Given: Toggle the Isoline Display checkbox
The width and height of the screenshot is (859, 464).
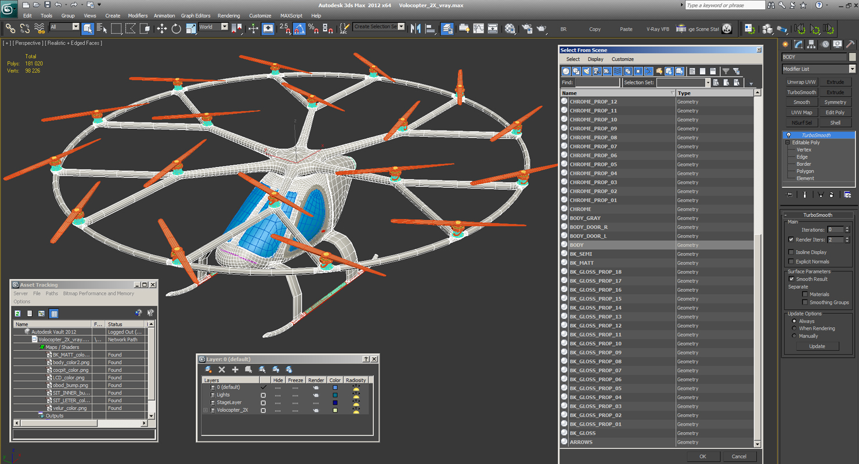Looking at the screenshot, I should point(791,252).
